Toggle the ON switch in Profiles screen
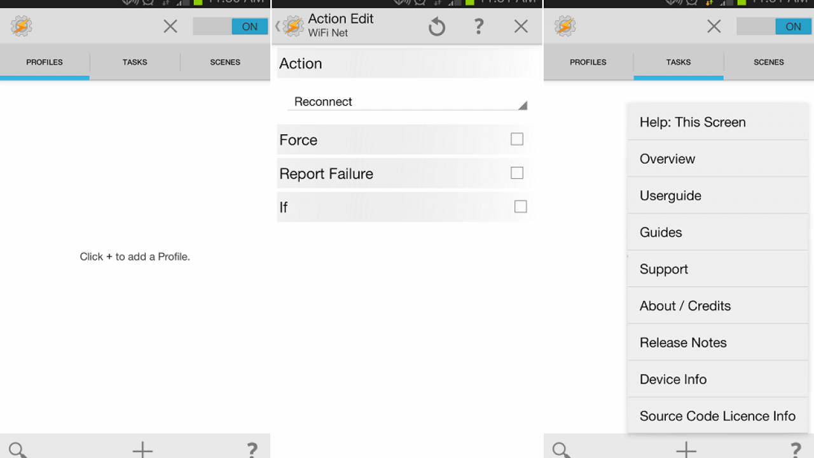The width and height of the screenshot is (814, 458). click(231, 26)
